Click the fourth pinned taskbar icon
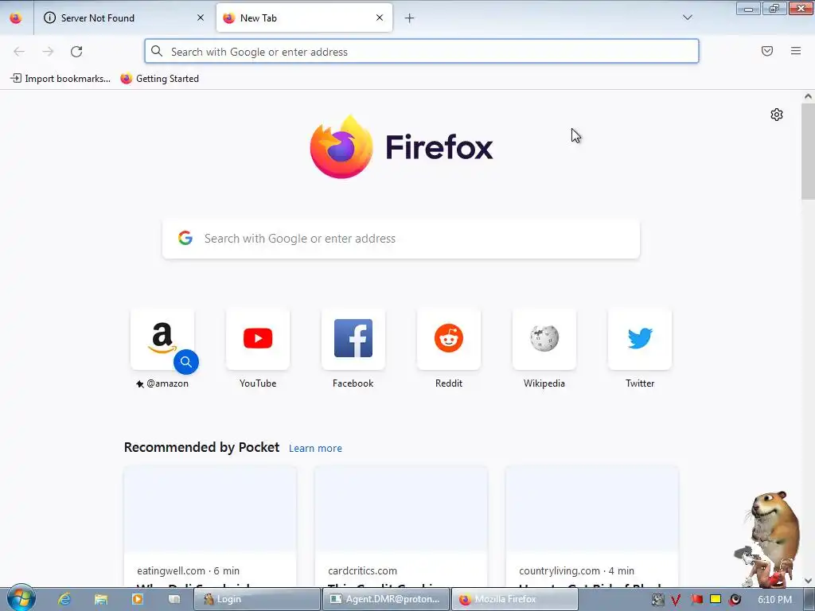The image size is (815, 611). pyautogui.click(x=174, y=599)
